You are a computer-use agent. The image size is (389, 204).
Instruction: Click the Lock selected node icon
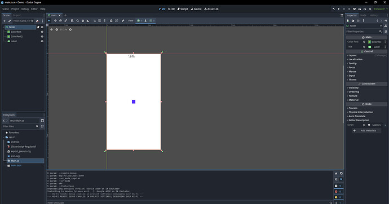pyautogui.click(x=111, y=21)
